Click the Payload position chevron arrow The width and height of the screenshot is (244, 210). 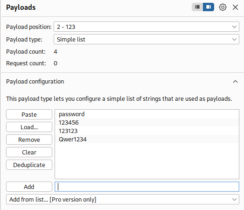point(234,27)
